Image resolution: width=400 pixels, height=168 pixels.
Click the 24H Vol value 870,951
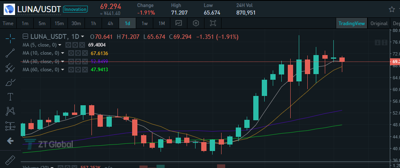click(x=246, y=13)
